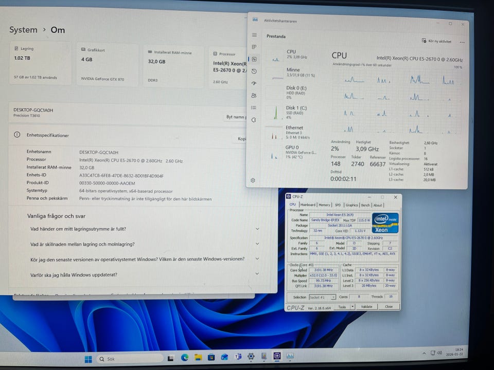Click "Kör ny aktivitet" in Task Manager

436,41
